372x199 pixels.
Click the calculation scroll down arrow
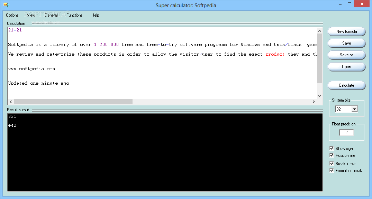[x=319, y=96]
